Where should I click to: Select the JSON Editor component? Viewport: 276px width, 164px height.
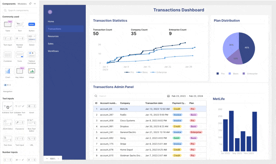coord(8,123)
